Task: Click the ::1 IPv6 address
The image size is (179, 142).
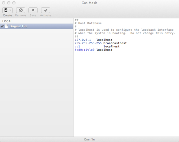Action: pos(77,46)
